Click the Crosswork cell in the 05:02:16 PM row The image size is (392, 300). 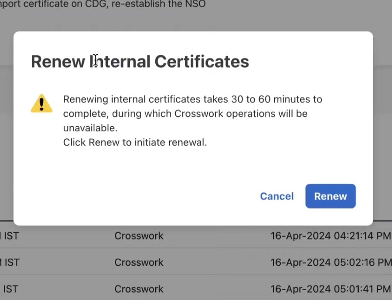[139, 262]
